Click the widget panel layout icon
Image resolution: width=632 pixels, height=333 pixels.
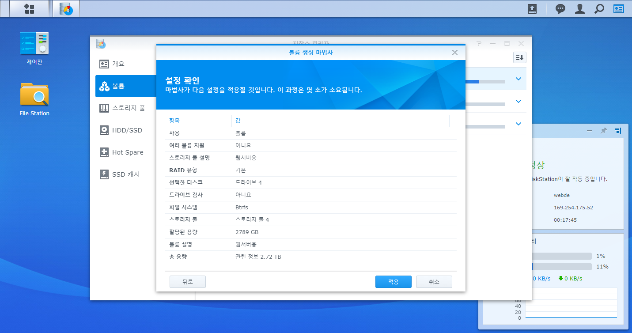(x=617, y=131)
